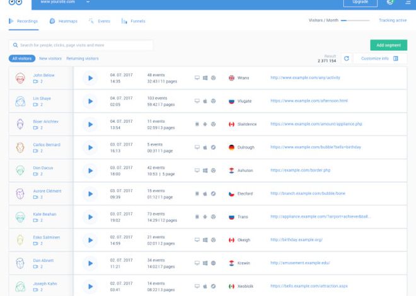
Task: Play Don Dacus's recording
Action: 90,171
